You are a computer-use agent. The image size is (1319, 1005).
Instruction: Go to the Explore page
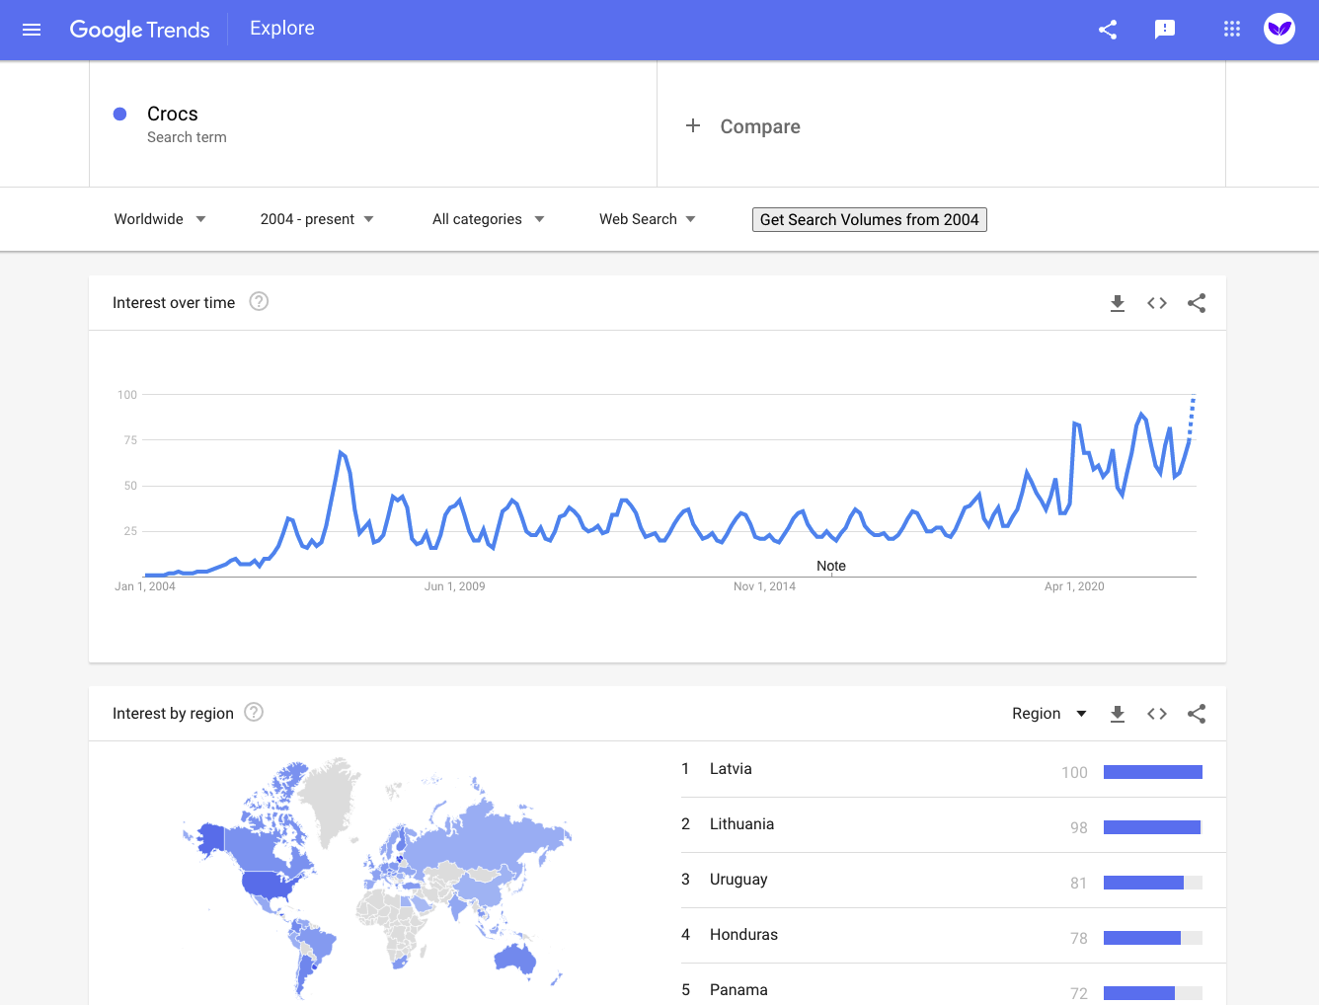tap(281, 28)
